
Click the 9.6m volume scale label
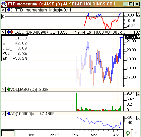pos(131,93)
